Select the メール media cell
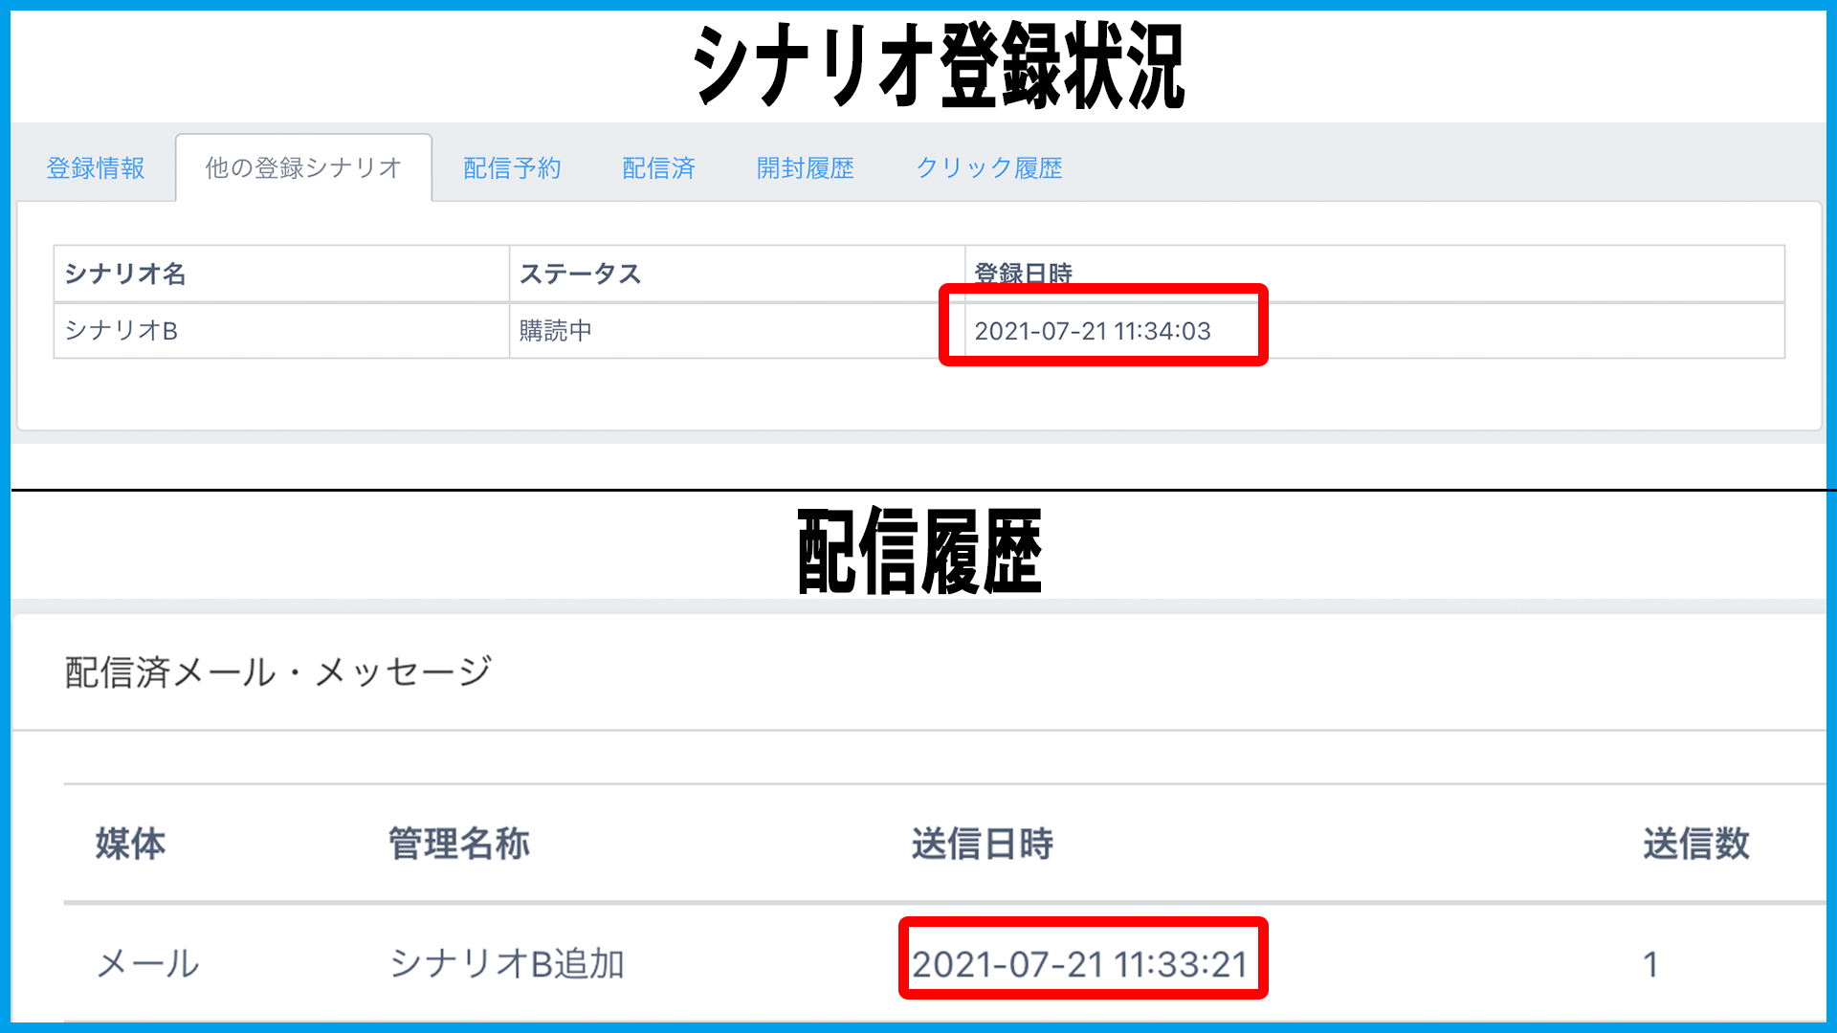This screenshot has height=1033, width=1837. click(x=148, y=963)
